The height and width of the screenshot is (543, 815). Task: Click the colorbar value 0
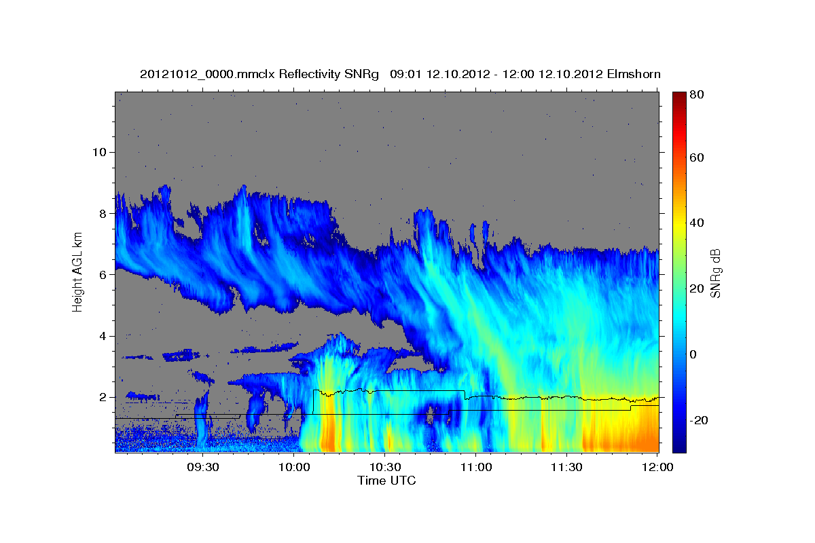tap(693, 354)
